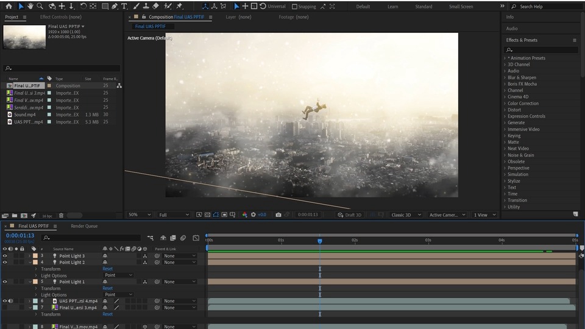The image size is (585, 329).
Task: Select the Clone Stamp tool
Action: 146,6
